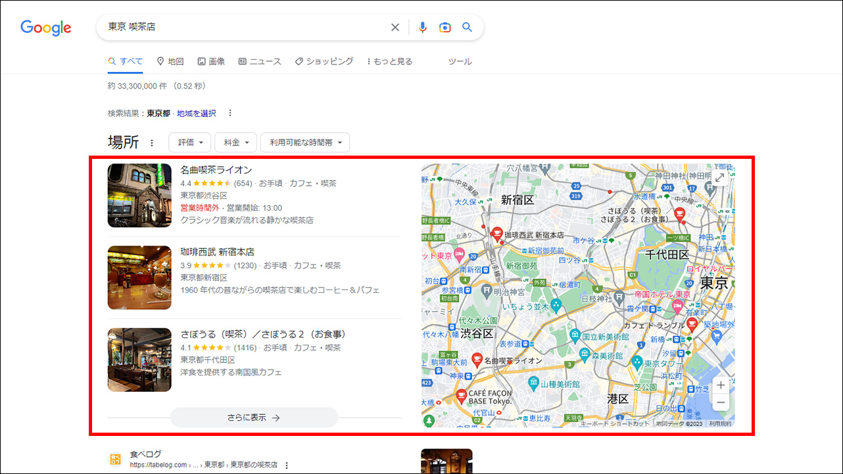This screenshot has height=474, width=843.
Task: Click the キーボード ショートカット map link
Action: (615, 423)
